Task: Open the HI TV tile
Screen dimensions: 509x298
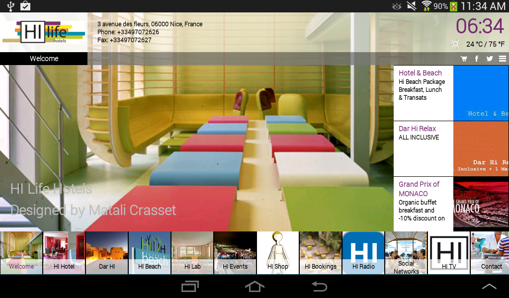Action: 449,253
